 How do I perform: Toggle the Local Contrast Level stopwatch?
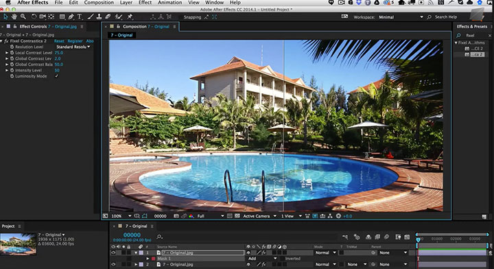tap(12, 53)
